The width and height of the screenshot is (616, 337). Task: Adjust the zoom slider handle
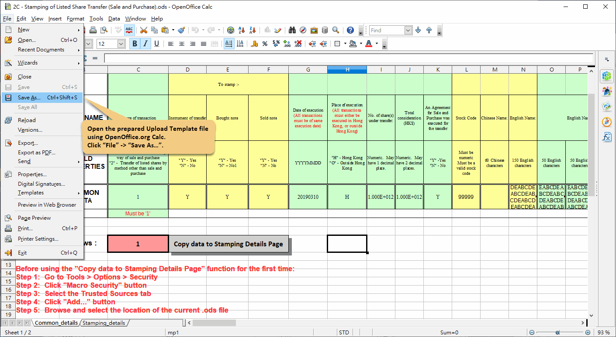pyautogui.click(x=557, y=332)
